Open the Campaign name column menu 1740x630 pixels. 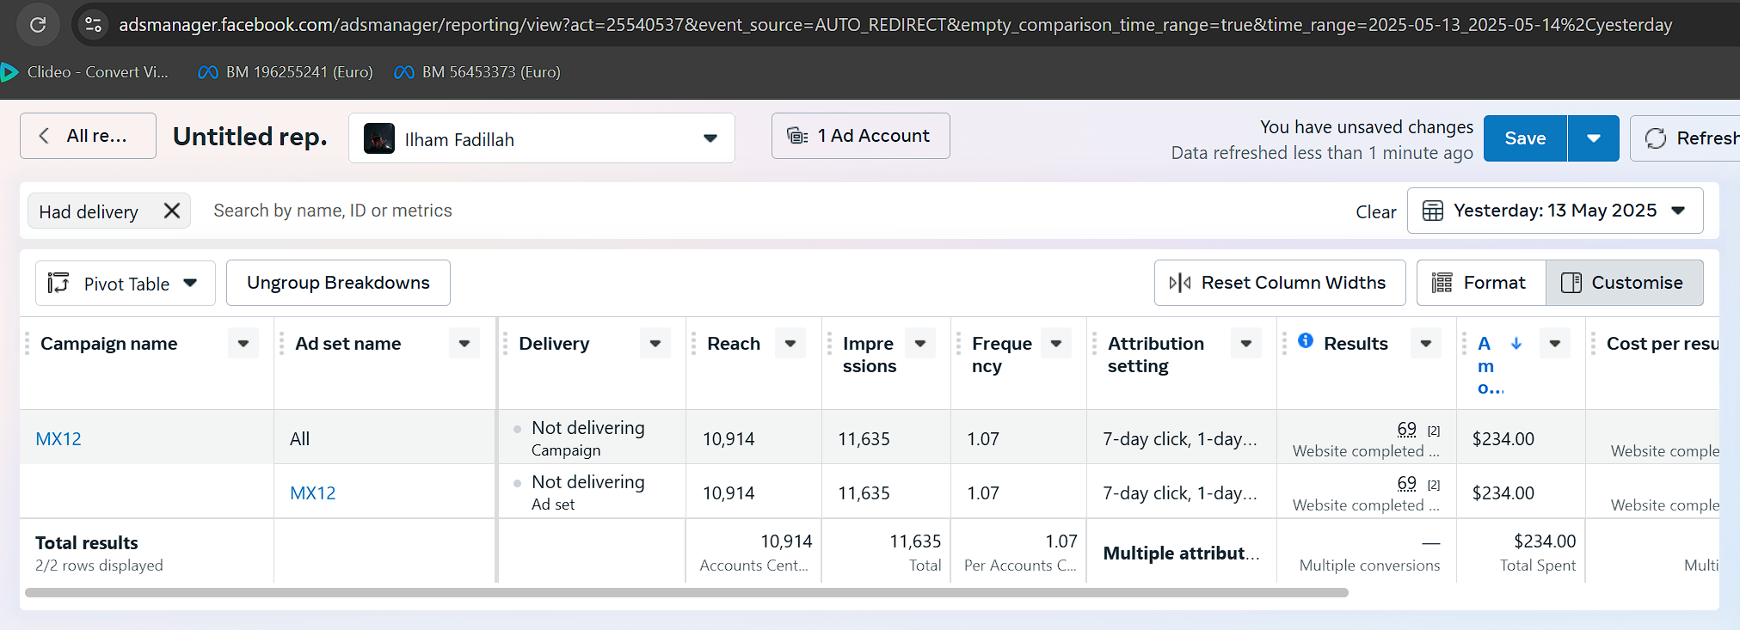point(243,344)
